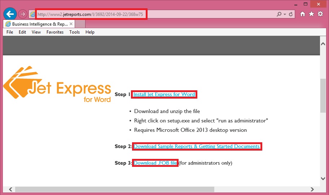
Task: Open Favorites star icon
Action: pos(311,14)
